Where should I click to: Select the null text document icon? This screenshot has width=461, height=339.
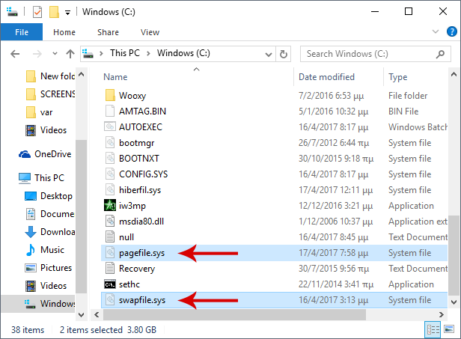point(110,237)
